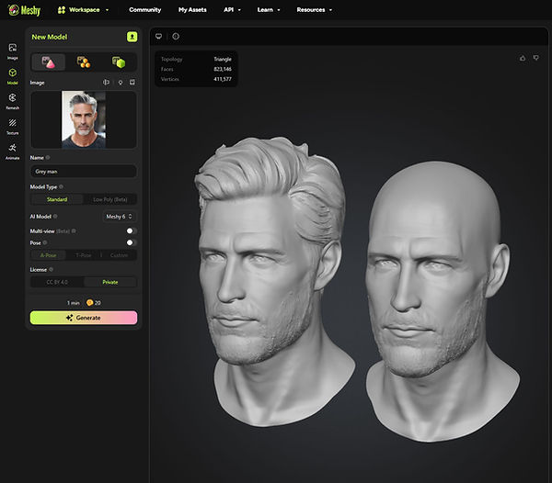Click the Grey man name field
Viewport: 552px width, 483px height.
[84, 172]
